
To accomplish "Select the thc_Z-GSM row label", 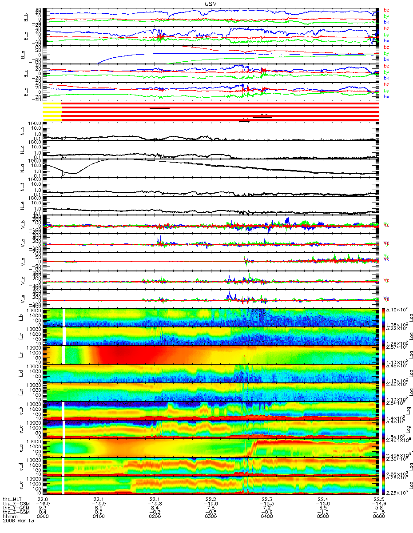I will (x=16, y=511).
